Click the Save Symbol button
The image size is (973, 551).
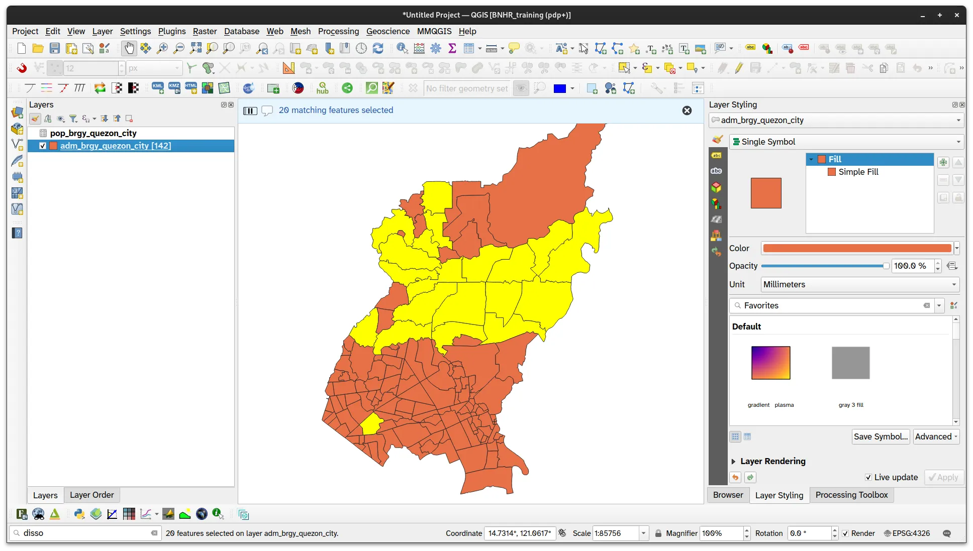pyautogui.click(x=880, y=436)
